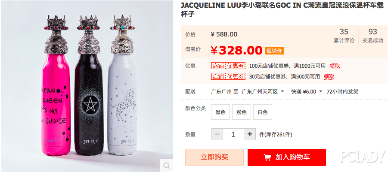The width and height of the screenshot is (391, 172).
Task: Click the 立即购买 buy now button
Action: (x=214, y=157)
